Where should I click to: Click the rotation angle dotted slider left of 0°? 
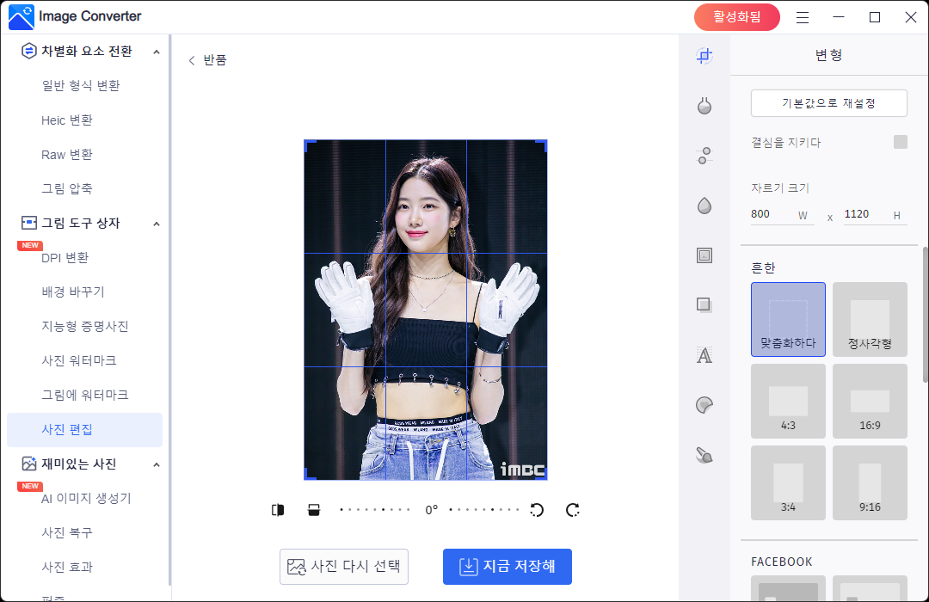coord(375,510)
